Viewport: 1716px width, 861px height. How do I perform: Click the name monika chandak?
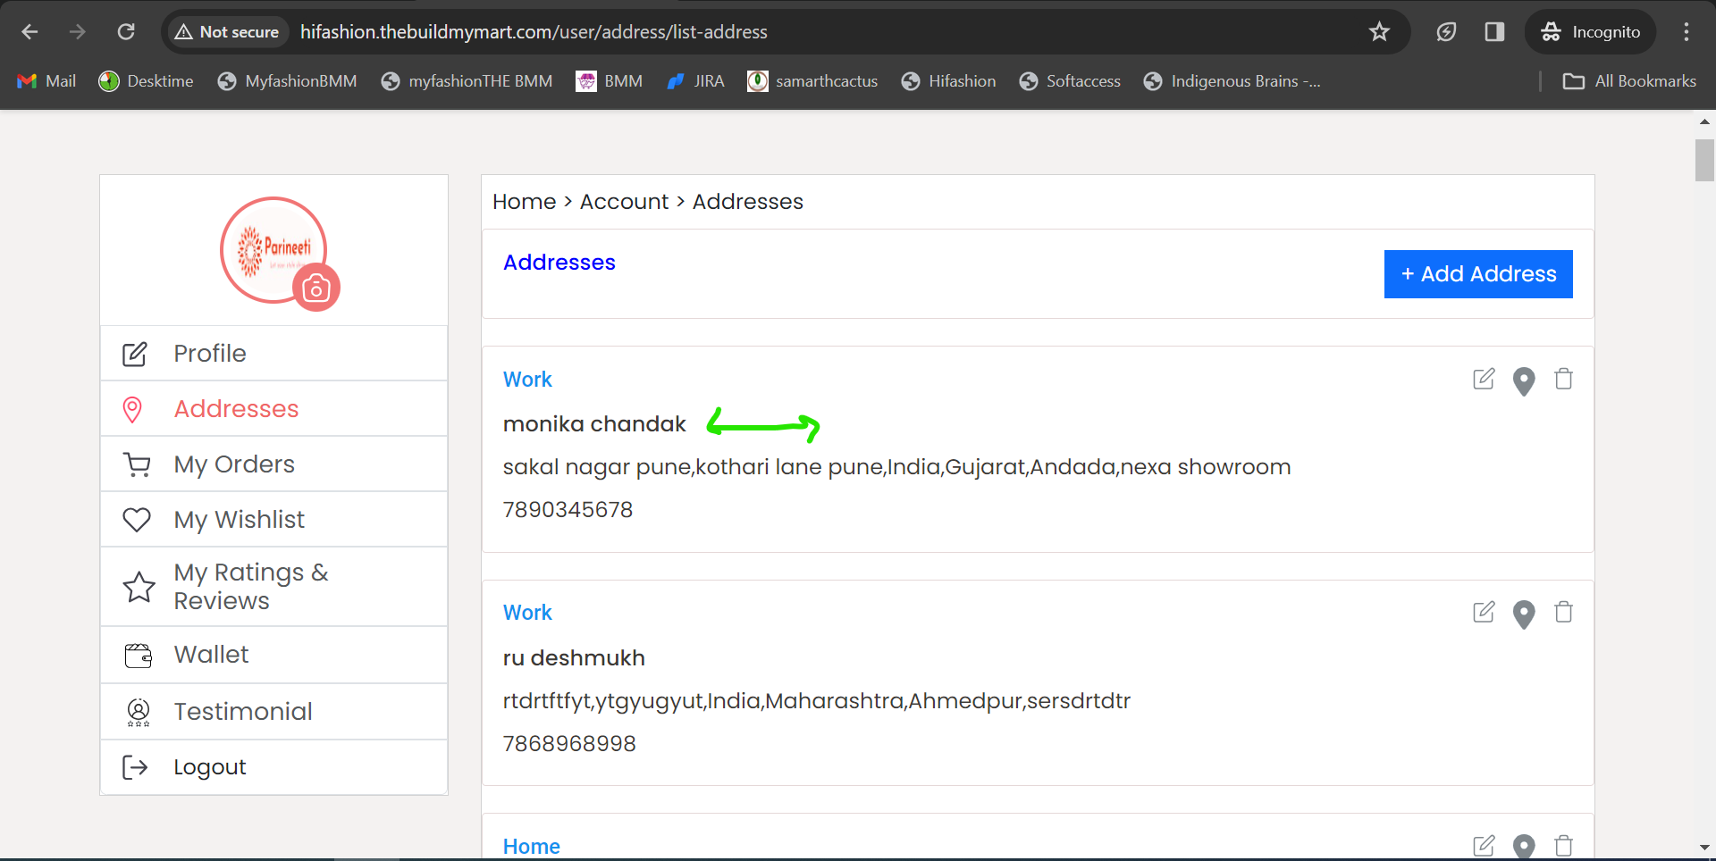click(594, 424)
